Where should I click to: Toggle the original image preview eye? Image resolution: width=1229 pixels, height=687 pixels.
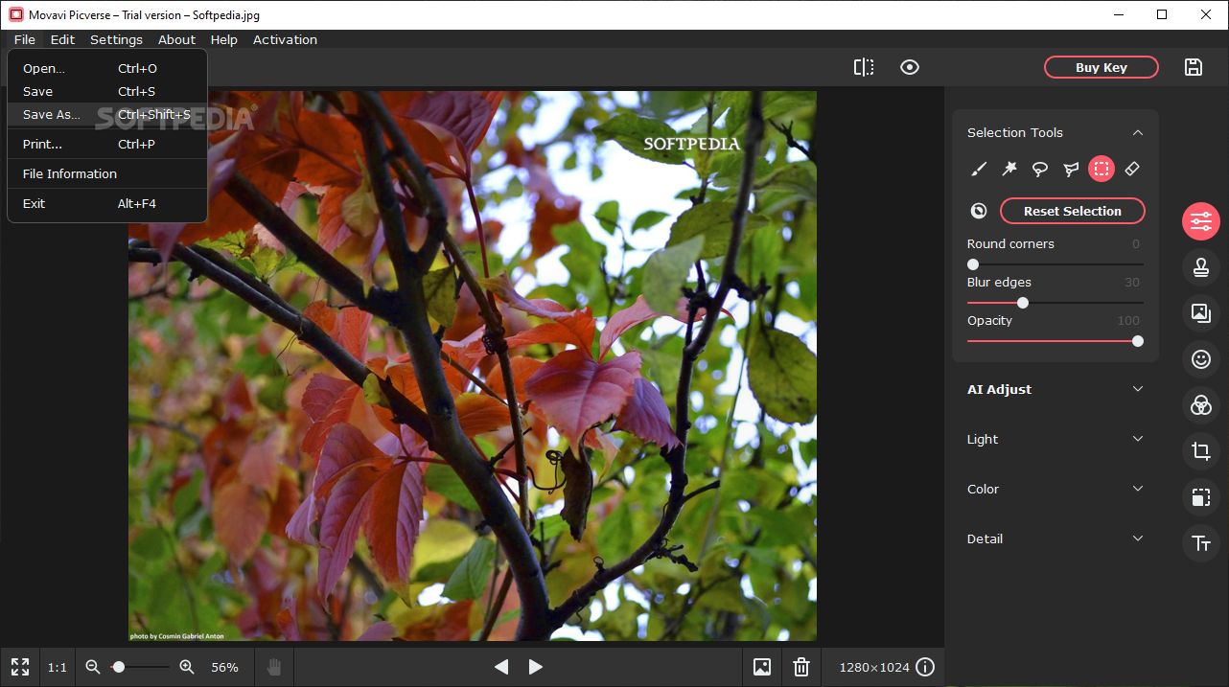(x=910, y=67)
